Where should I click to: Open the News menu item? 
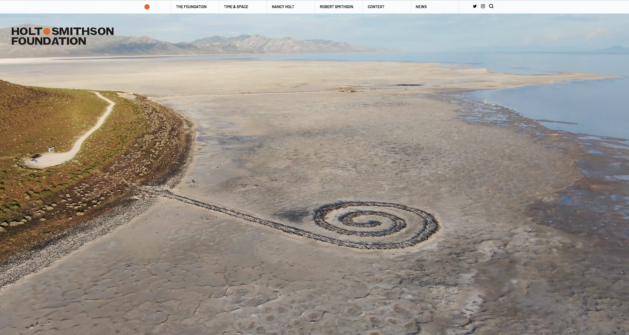click(x=421, y=7)
